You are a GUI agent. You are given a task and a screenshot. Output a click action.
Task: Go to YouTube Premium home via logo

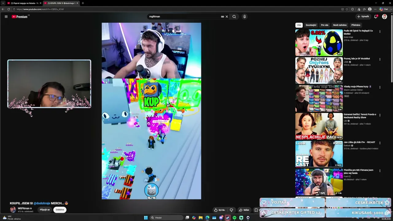[x=20, y=17]
